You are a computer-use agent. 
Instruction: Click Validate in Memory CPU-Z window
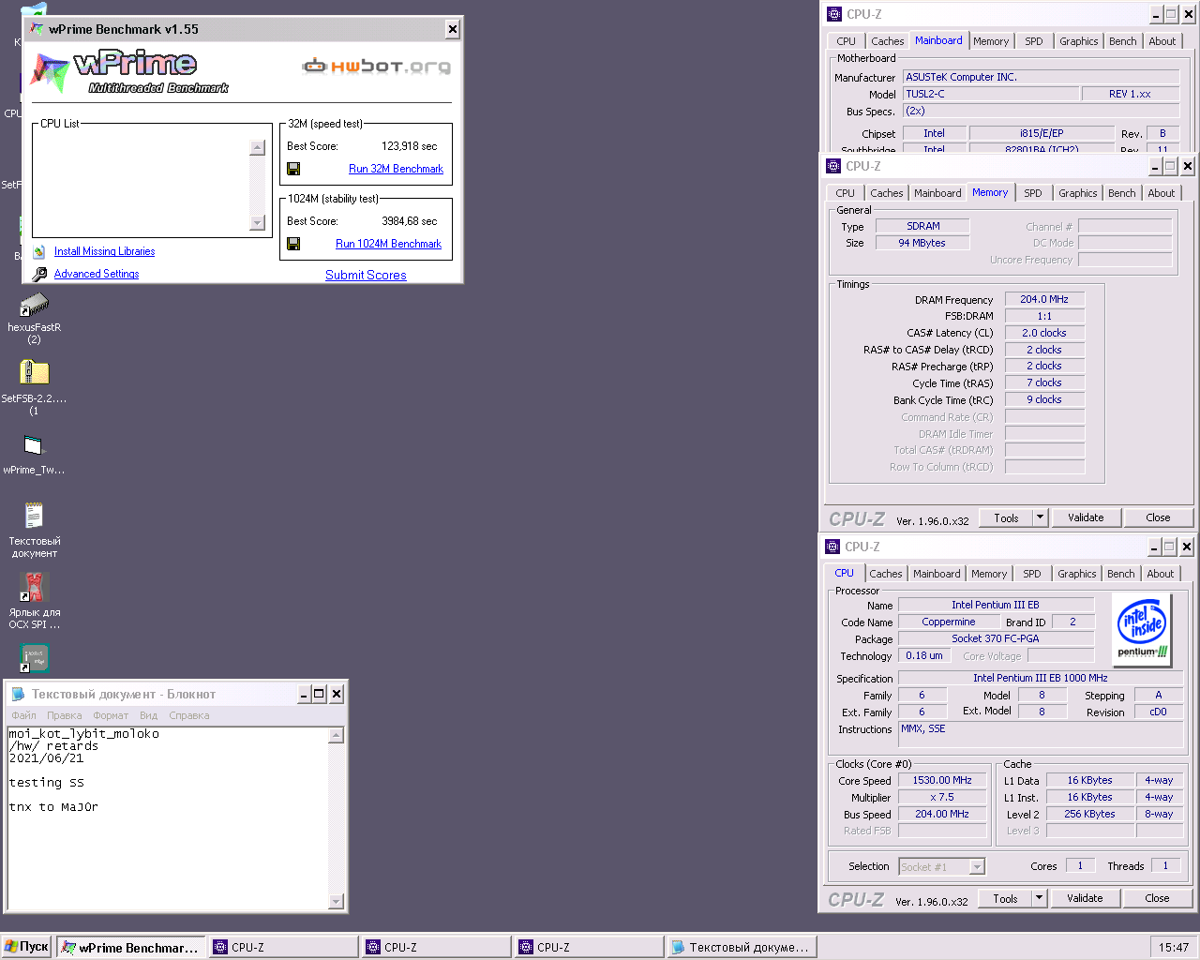pos(1086,517)
